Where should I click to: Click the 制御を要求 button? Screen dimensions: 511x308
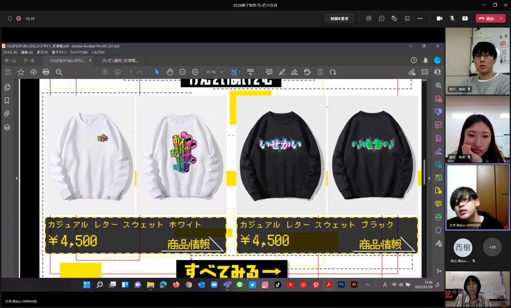coord(339,18)
